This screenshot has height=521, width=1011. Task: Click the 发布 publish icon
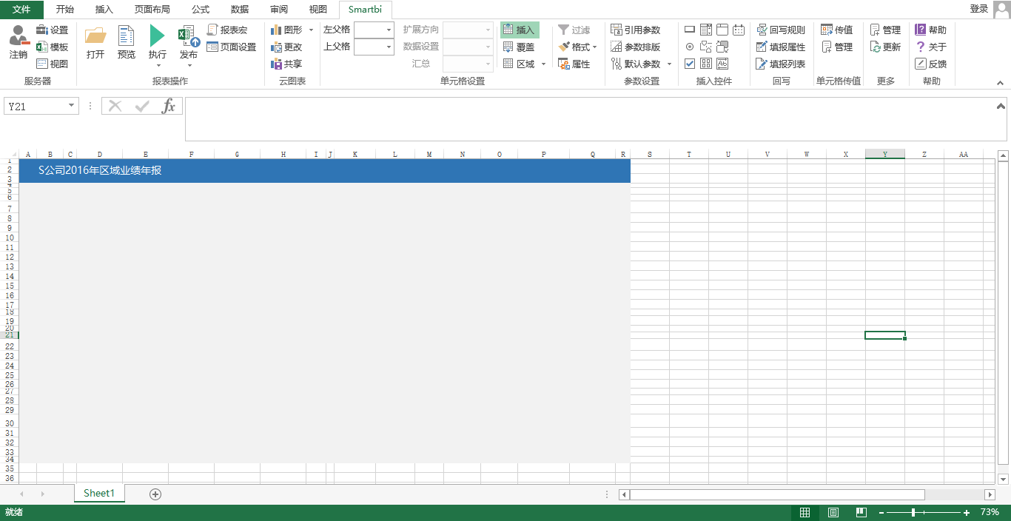click(189, 36)
